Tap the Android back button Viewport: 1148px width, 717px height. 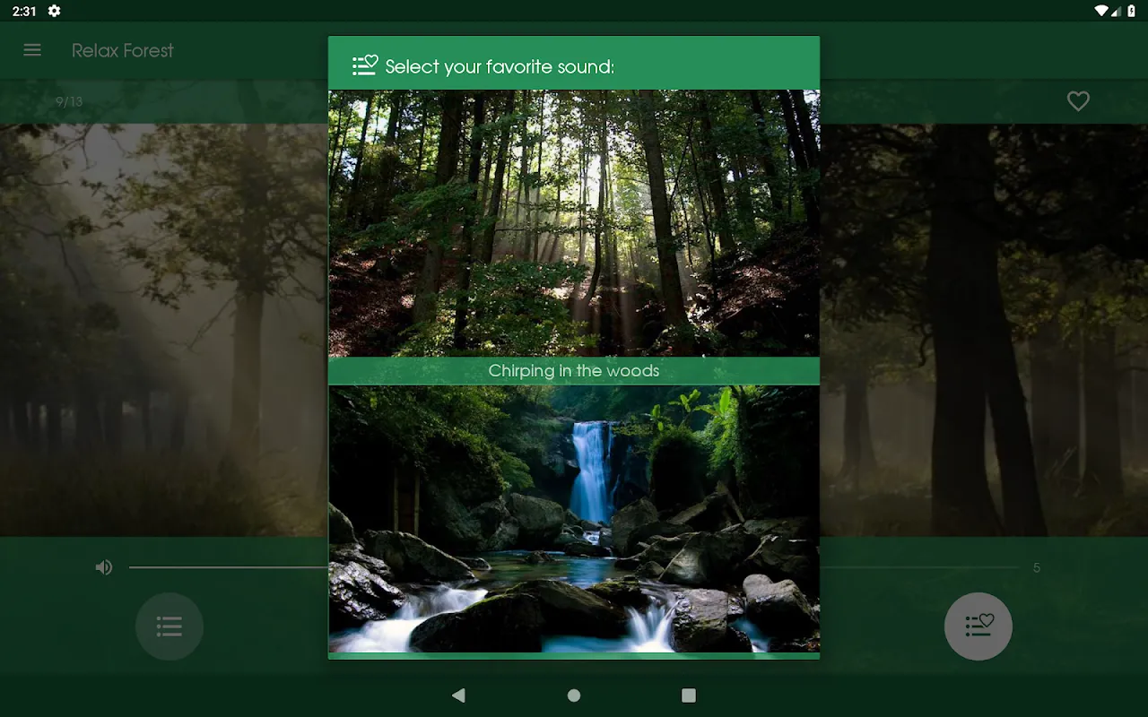(x=459, y=695)
